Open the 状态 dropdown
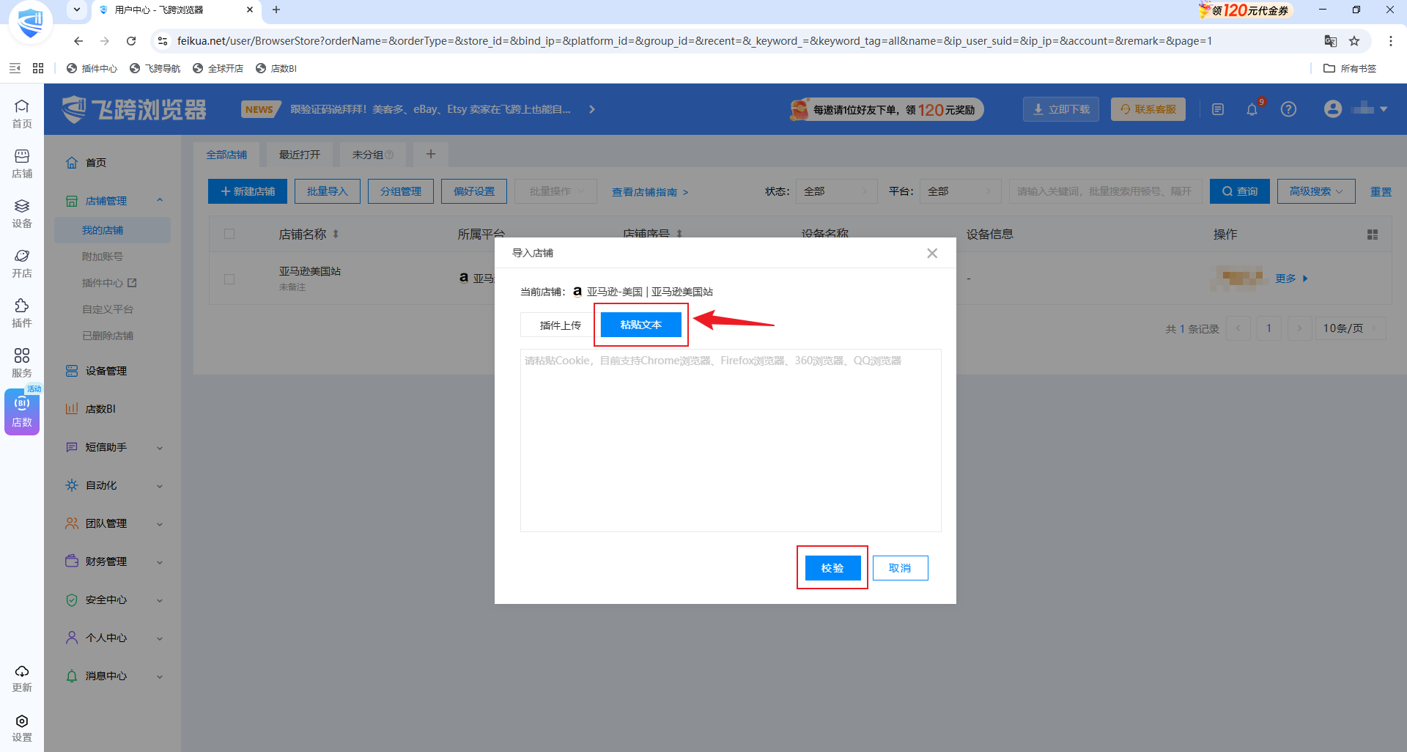 point(836,191)
